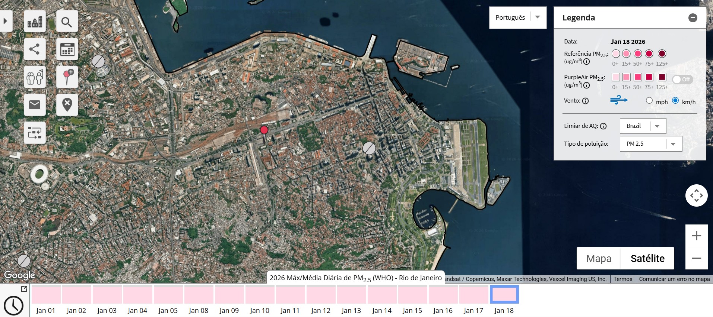Zoom in with the plus button

697,236
